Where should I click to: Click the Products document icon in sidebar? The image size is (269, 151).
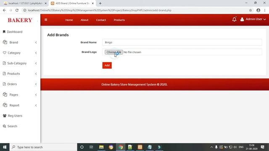(4, 74)
